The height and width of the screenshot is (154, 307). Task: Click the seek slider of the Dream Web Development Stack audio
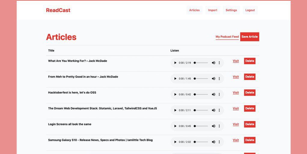201,110
